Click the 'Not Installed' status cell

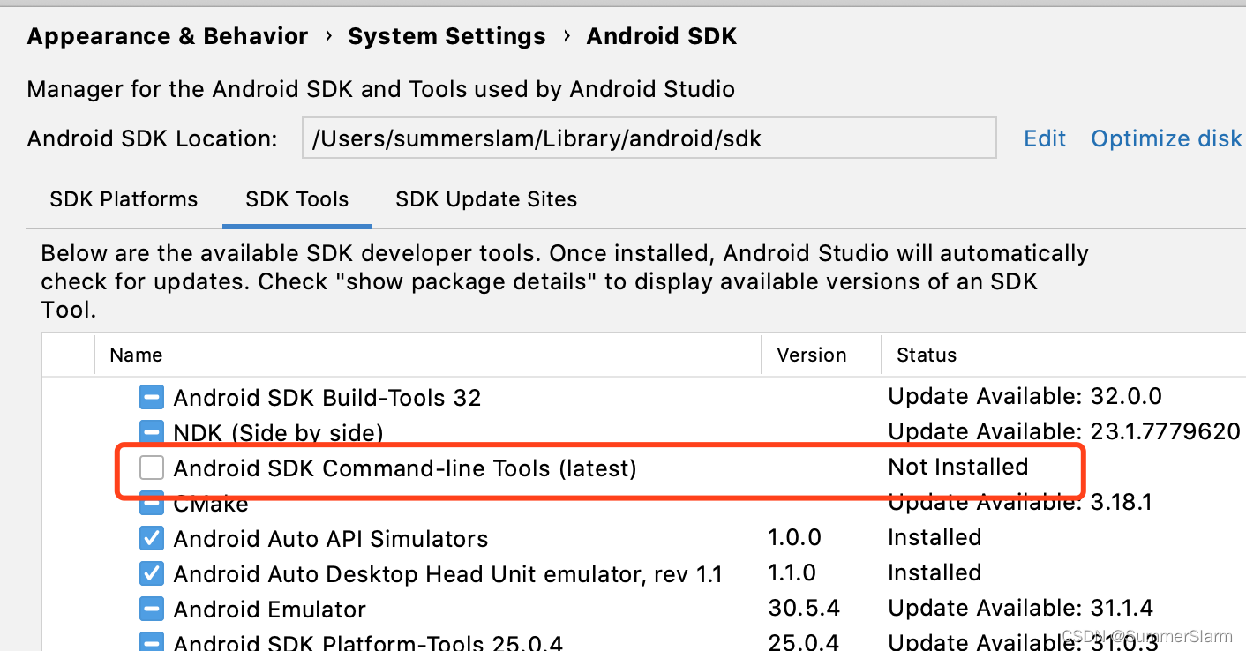958,468
